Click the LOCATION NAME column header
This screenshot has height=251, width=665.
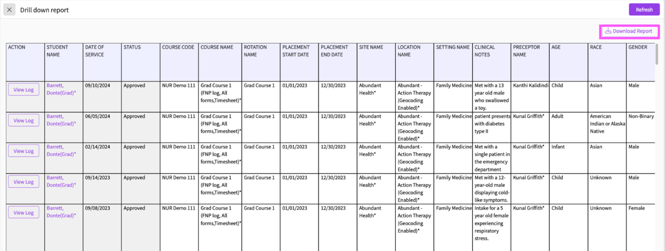coord(414,62)
